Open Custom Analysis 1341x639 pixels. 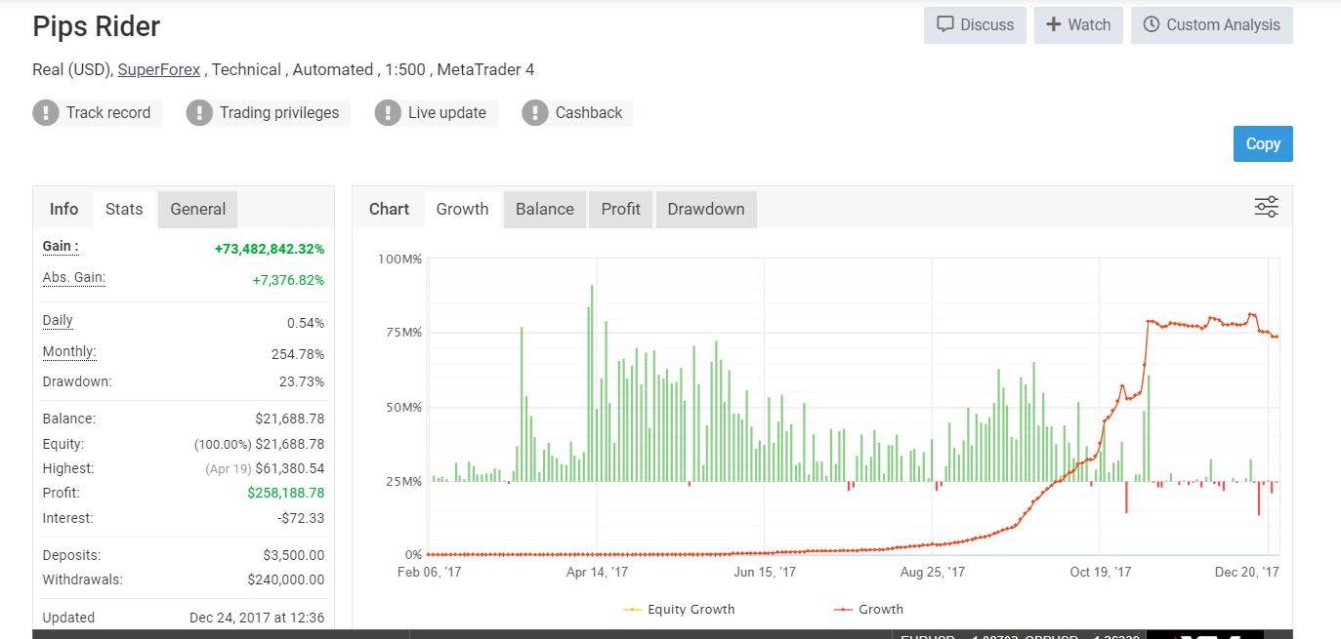click(x=1211, y=25)
